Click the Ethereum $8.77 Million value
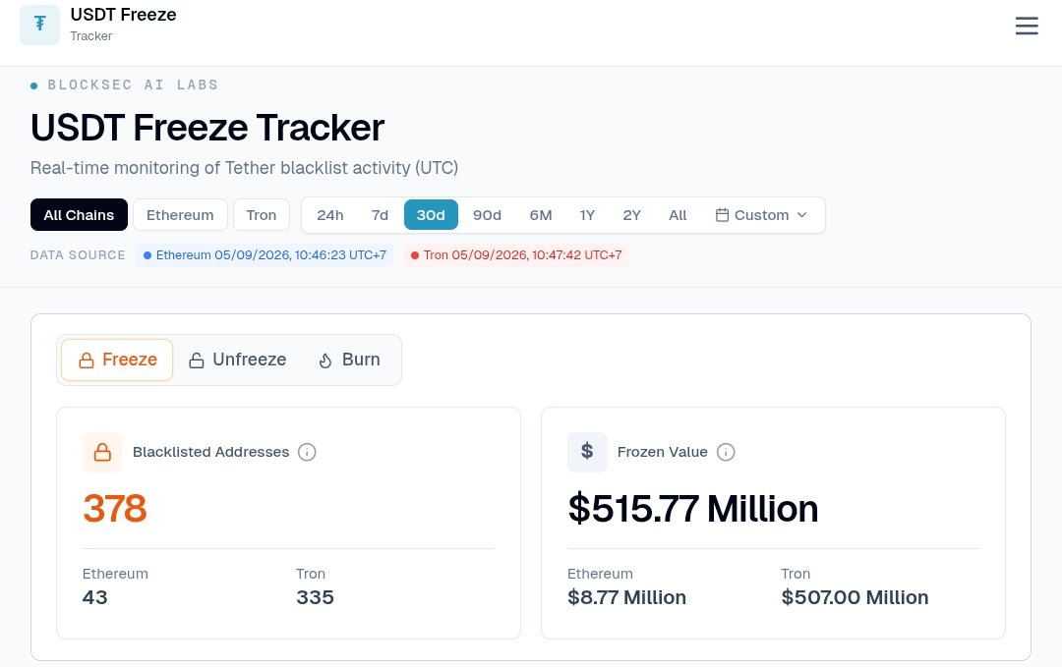This screenshot has width=1062, height=667. click(626, 597)
